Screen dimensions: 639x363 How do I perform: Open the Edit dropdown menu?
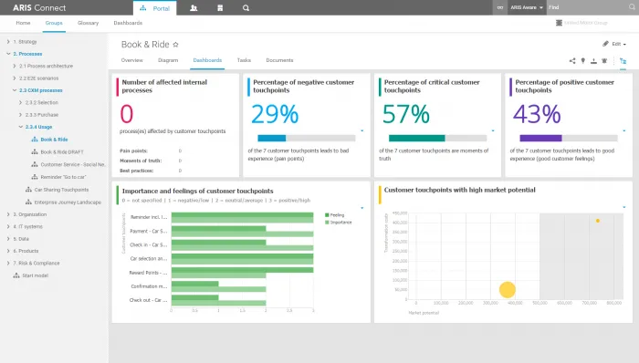(614, 44)
